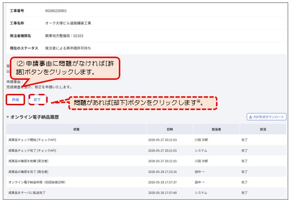Viewport: 291px width, 202px height.
Task: Download history via PDF形式ダウンロード button
Action: click(266, 117)
